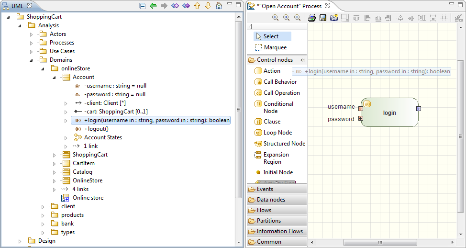The height and width of the screenshot is (248, 466).
Task: Click the Collapse All icon in UML view
Action: 143,6
